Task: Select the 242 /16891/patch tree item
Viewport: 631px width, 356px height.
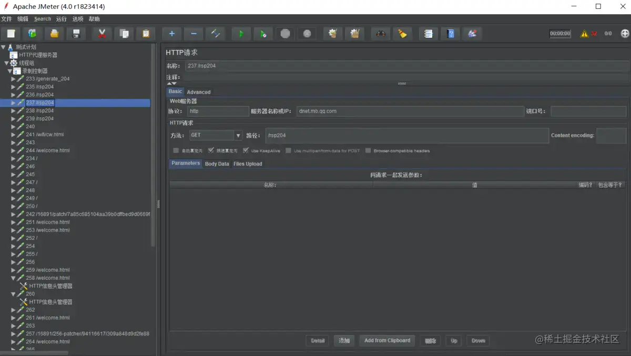Action: 88,214
